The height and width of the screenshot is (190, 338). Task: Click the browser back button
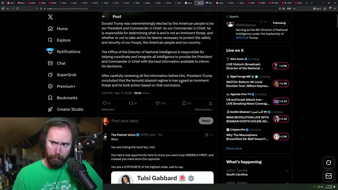pyautogui.click(x=8, y=9)
